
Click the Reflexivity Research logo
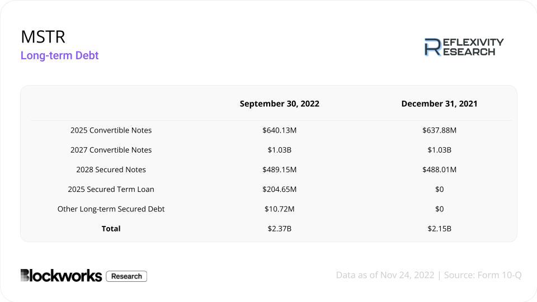coord(464,47)
